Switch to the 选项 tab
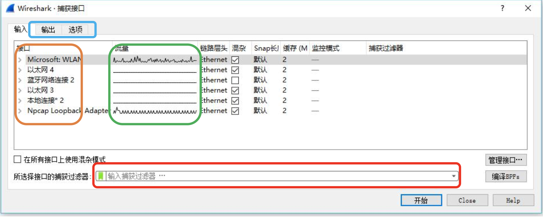The width and height of the screenshot is (543, 217). (75, 30)
